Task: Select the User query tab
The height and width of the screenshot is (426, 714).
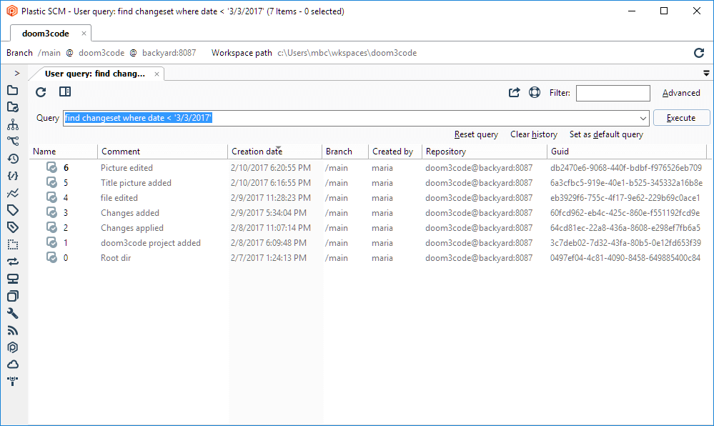Action: [x=95, y=74]
